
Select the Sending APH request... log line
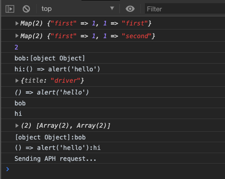point(55,159)
